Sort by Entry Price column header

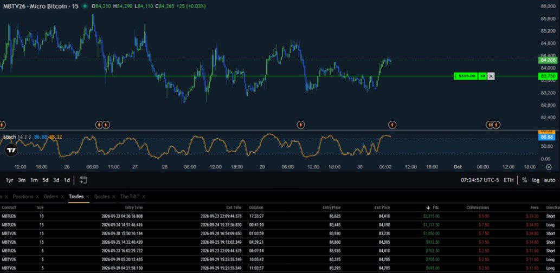331,207
